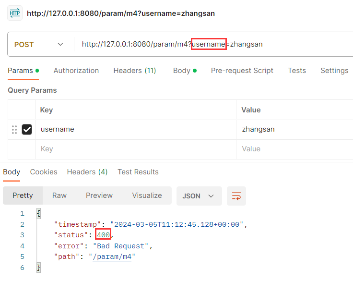
Task: Click the request title text at top
Action: [121, 13]
